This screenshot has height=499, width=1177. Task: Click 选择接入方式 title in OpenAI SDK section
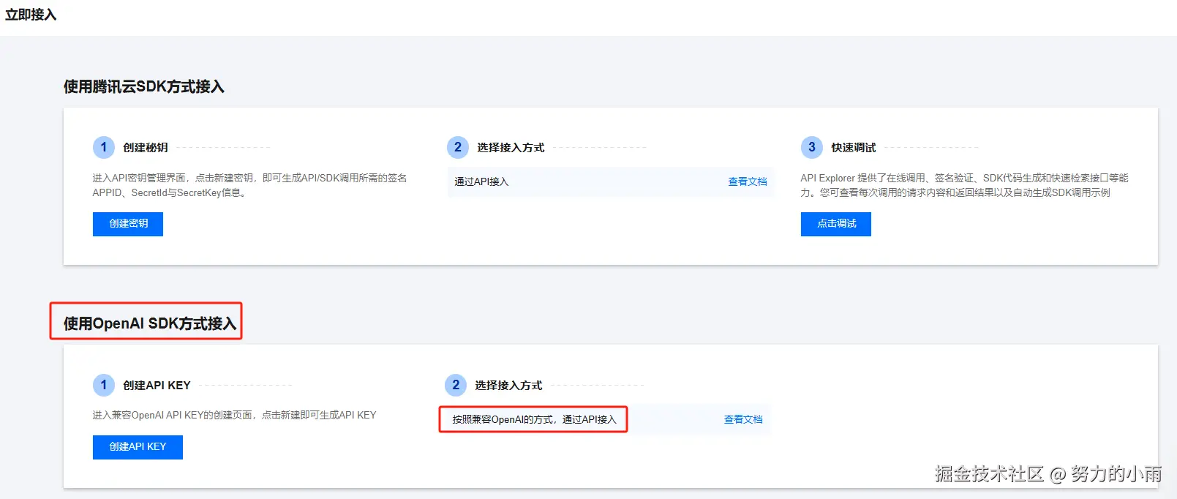tap(508, 386)
